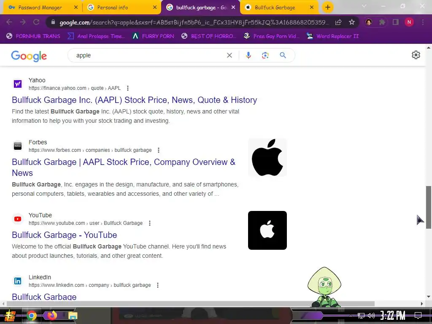Open File Explorer from the taskbar

pyautogui.click(x=73, y=316)
